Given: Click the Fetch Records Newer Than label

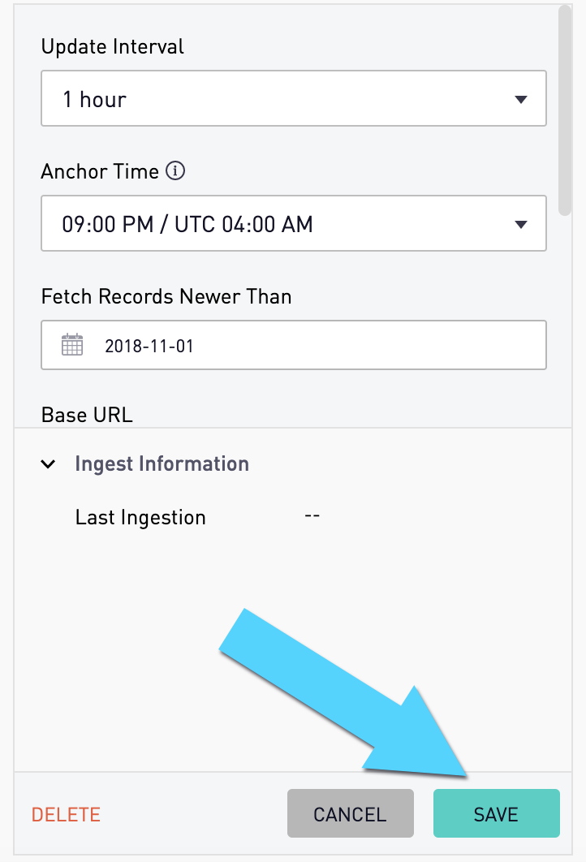Looking at the screenshot, I should click(166, 296).
